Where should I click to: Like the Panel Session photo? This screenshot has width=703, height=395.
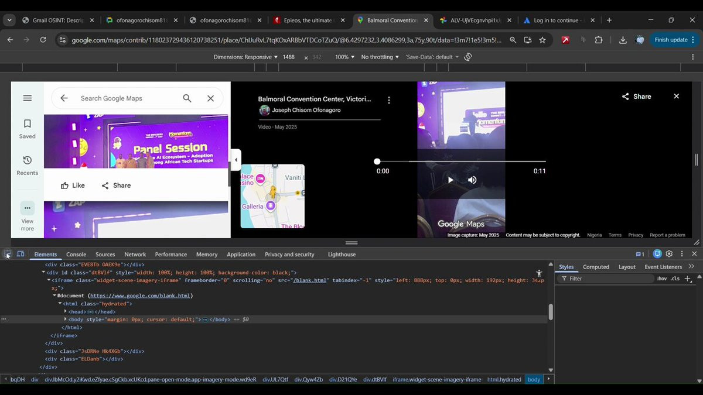[73, 186]
